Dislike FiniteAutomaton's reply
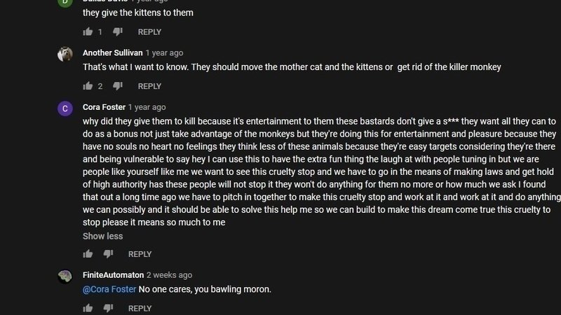 pyautogui.click(x=108, y=308)
